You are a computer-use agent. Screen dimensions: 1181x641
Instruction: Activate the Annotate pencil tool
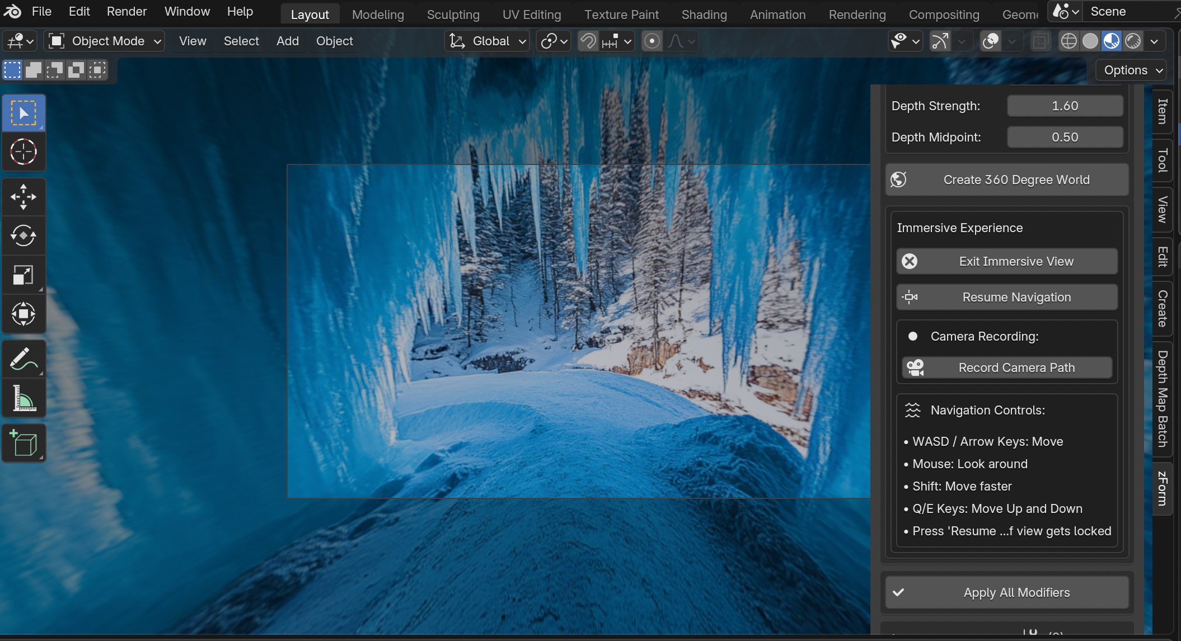(x=24, y=359)
